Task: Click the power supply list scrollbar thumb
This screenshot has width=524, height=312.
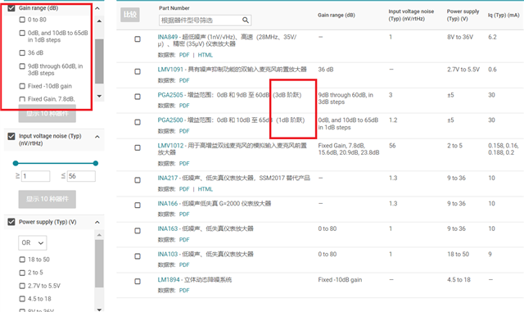Action: click(x=99, y=264)
